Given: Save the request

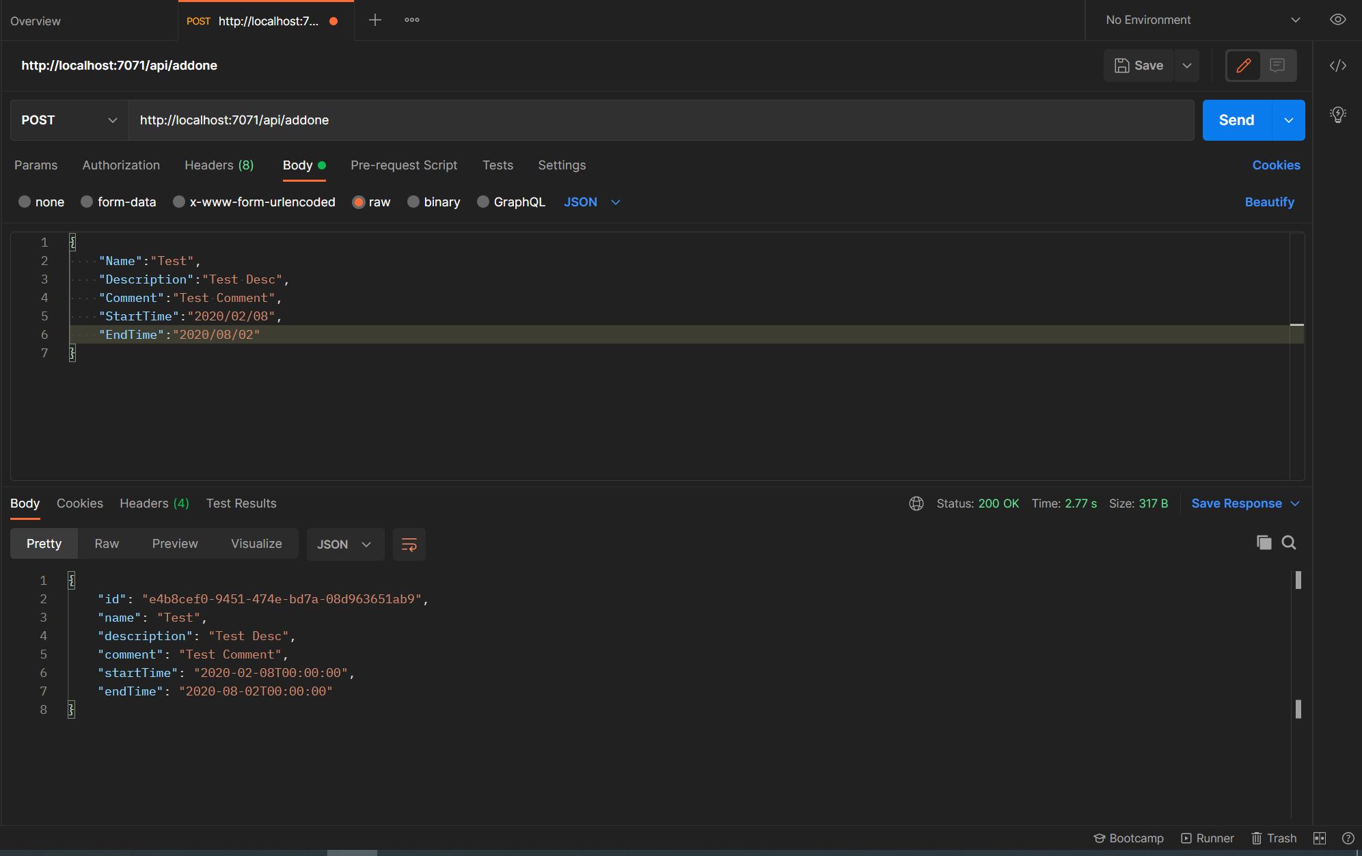Looking at the screenshot, I should point(1139,66).
